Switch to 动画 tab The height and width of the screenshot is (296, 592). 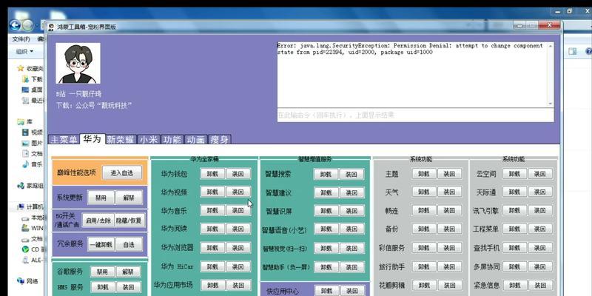coord(196,140)
